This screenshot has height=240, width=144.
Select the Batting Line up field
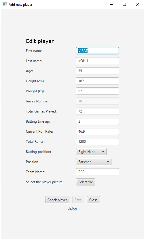click(x=98, y=121)
